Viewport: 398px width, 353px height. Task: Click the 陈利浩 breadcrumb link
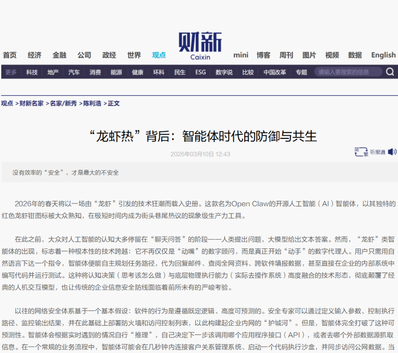[x=92, y=103]
